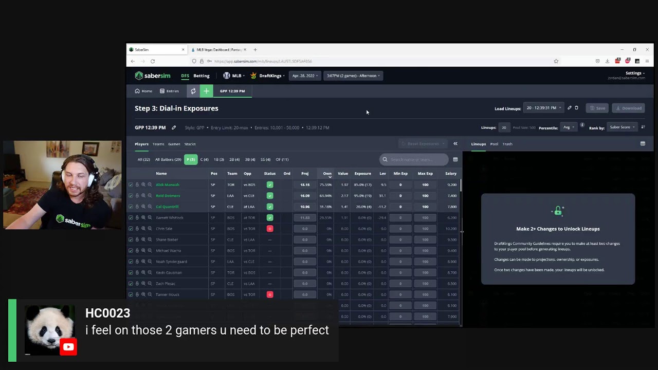Uncheck the Cal Quantrill row checkbox
Viewport: 658px width, 370px height.
click(x=131, y=207)
